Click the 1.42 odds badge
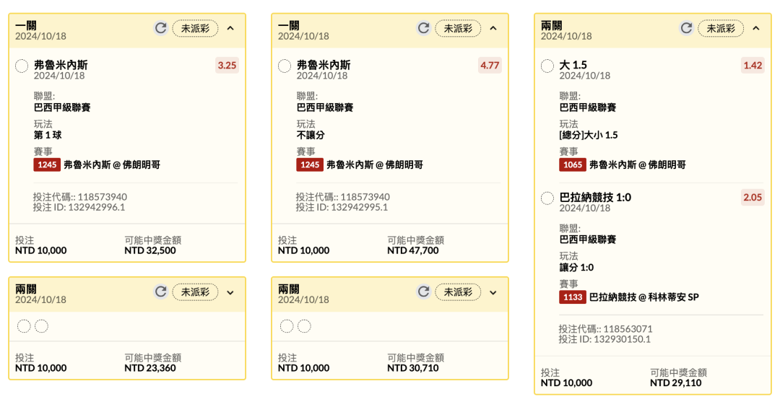780x407 pixels. pos(753,66)
